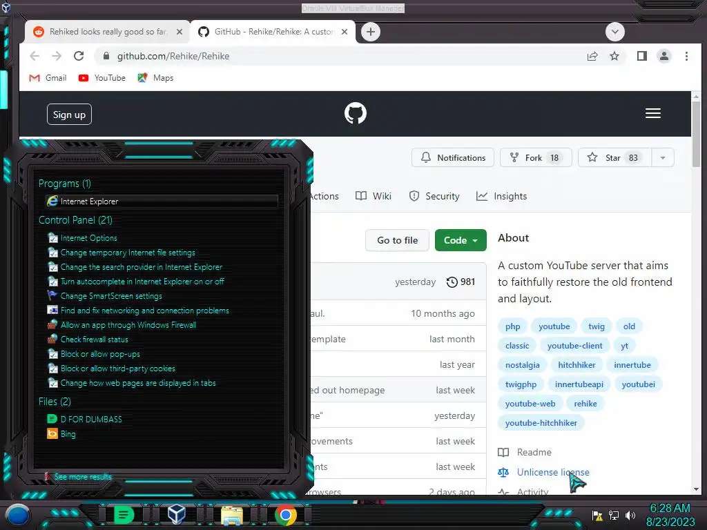The height and width of the screenshot is (530, 707).
Task: Click the network tray icon
Action: pos(614,515)
